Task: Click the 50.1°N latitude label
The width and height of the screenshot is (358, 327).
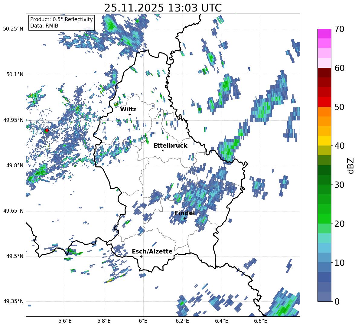Action: 15,74
